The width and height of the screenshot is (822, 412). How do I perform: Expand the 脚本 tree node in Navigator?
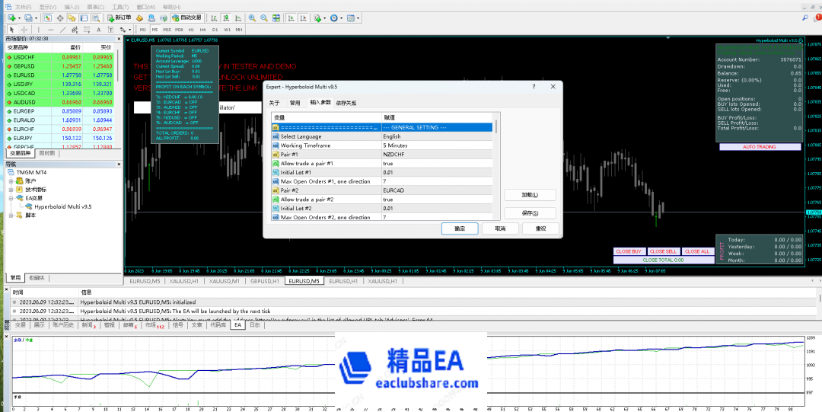click(11, 216)
